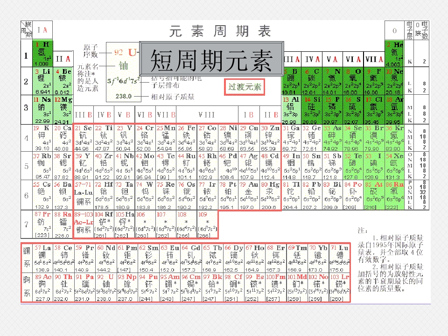Select the helium He element cell
Screen dimensions: 448x336
pos(394,53)
